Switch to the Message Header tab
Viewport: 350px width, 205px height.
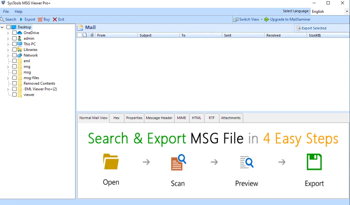click(x=159, y=118)
